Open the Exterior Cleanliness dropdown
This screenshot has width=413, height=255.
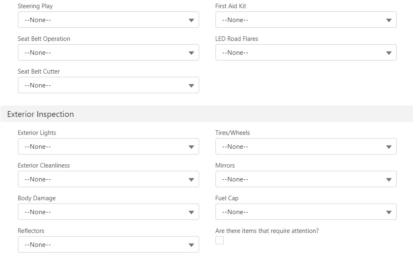108,179
